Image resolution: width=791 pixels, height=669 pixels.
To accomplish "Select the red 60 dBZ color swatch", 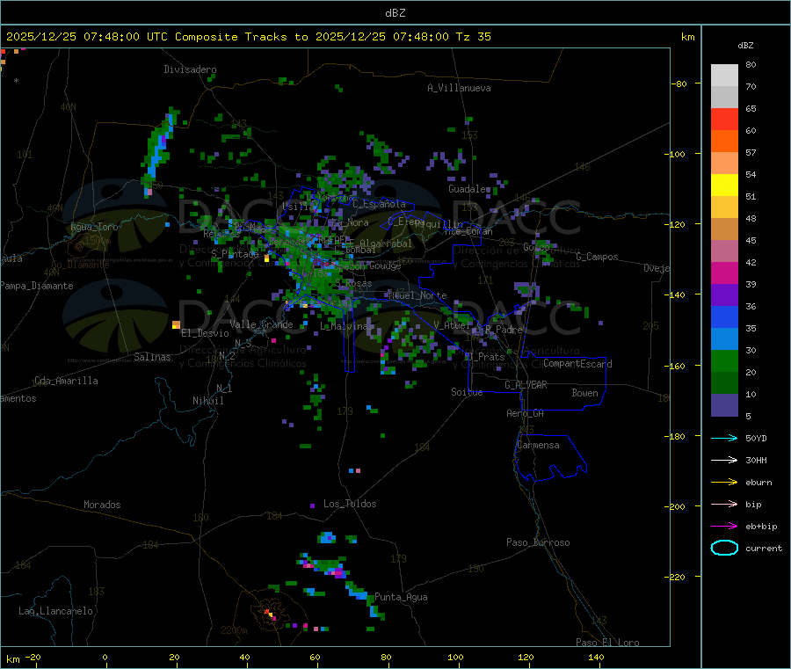I will [x=724, y=119].
